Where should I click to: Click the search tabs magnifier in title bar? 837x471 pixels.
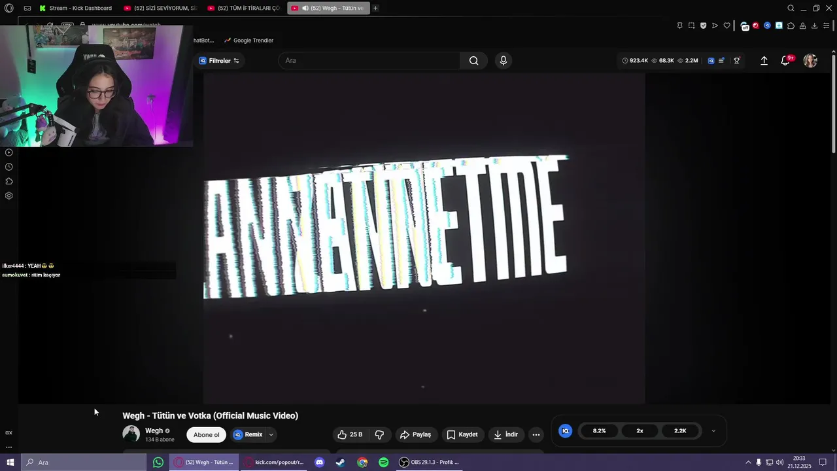coord(791,8)
